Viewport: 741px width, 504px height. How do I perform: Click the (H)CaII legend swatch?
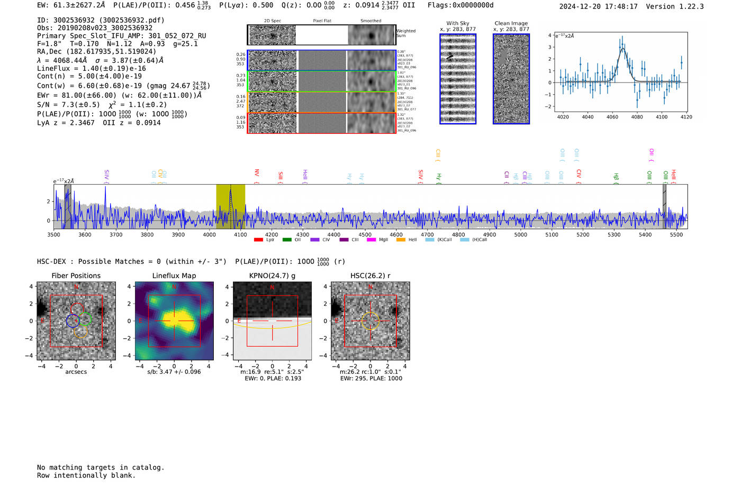coord(465,240)
